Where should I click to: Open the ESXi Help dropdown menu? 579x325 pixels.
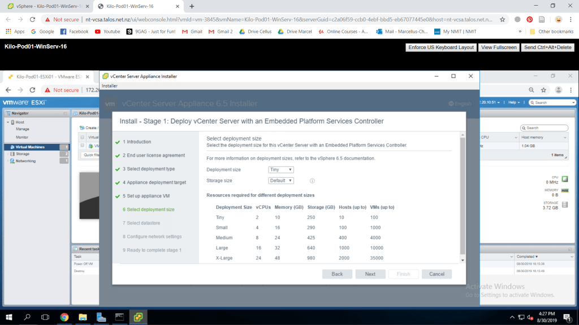click(x=514, y=103)
